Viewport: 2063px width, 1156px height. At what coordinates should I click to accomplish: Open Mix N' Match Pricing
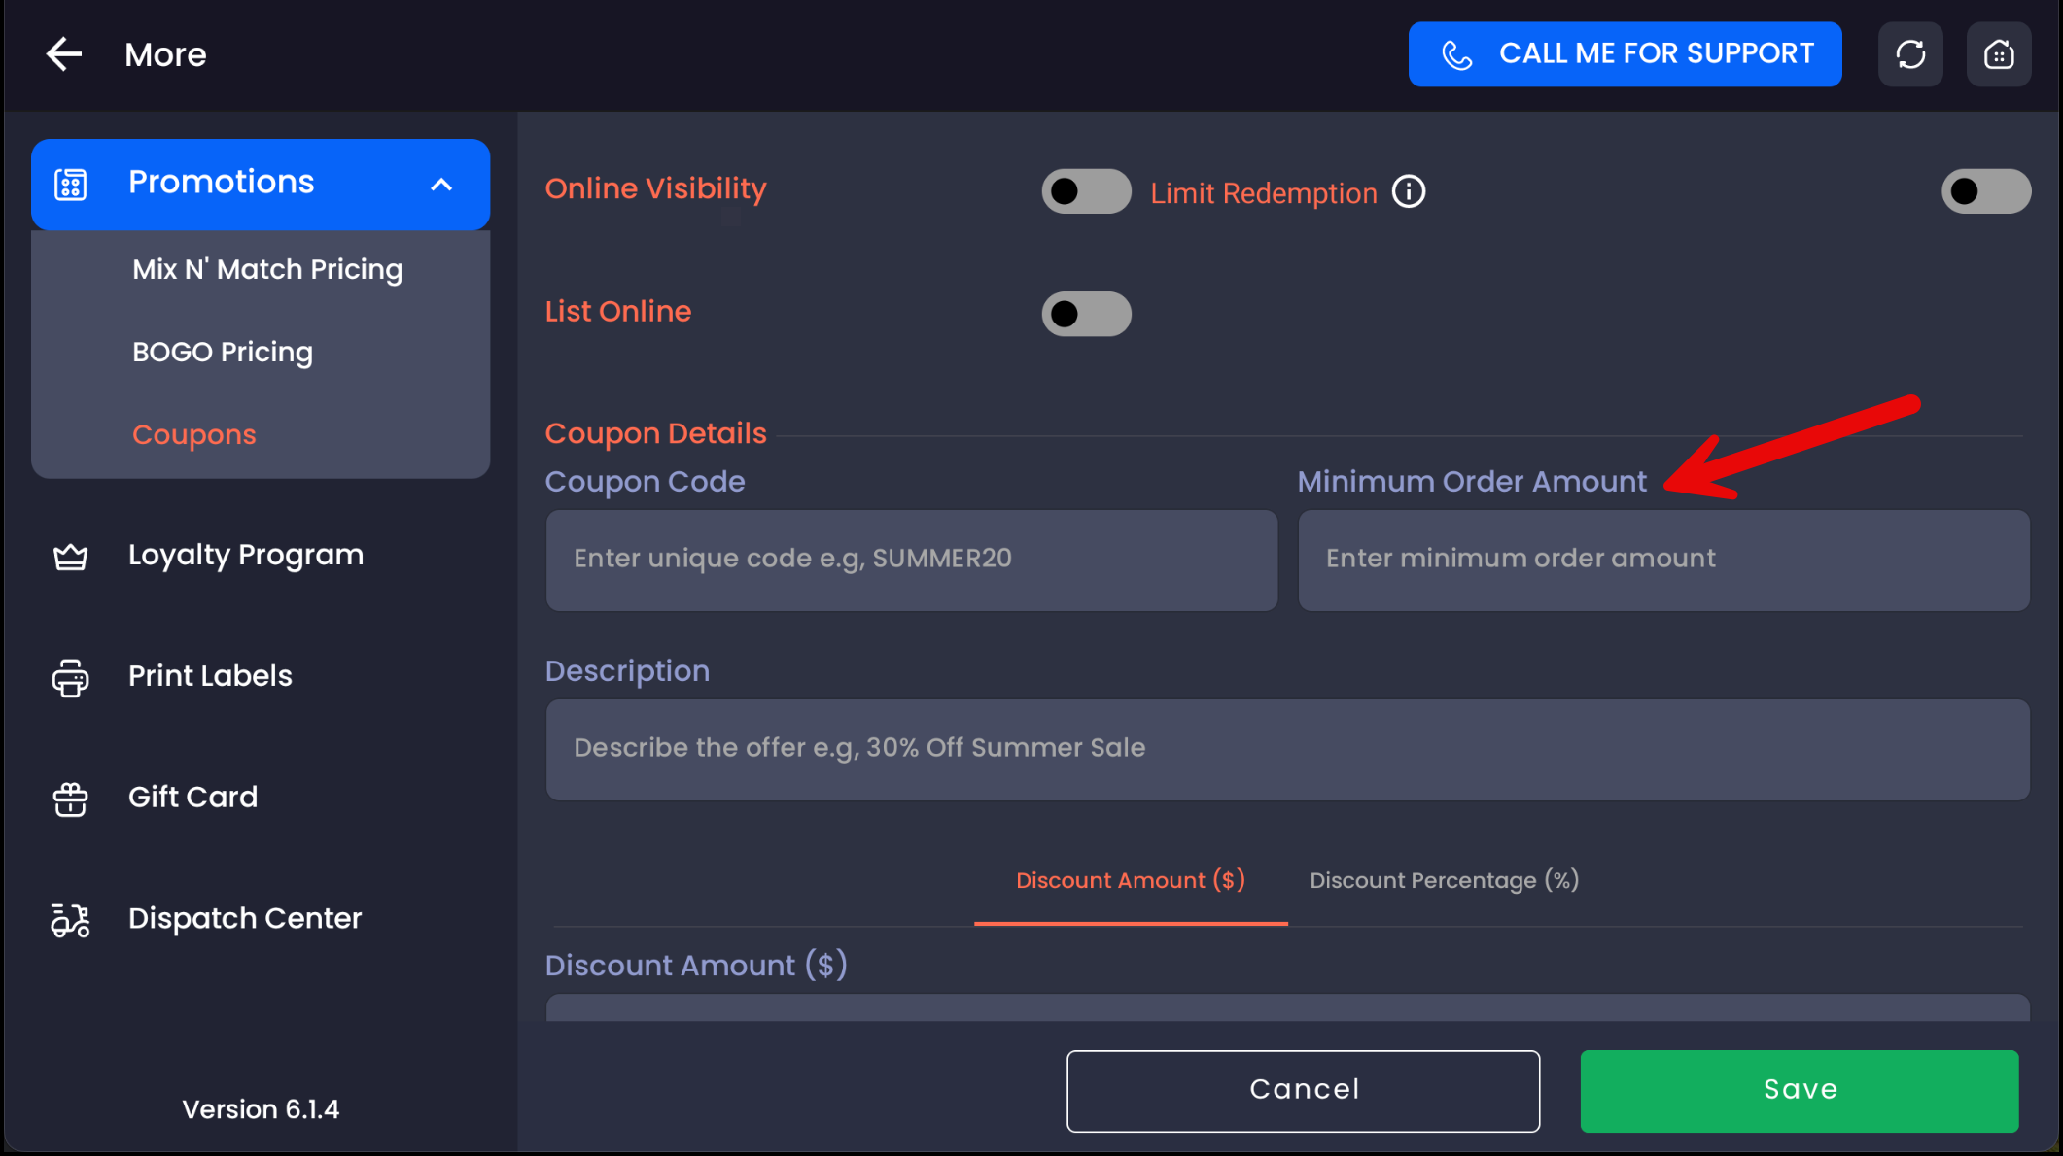coord(267,269)
